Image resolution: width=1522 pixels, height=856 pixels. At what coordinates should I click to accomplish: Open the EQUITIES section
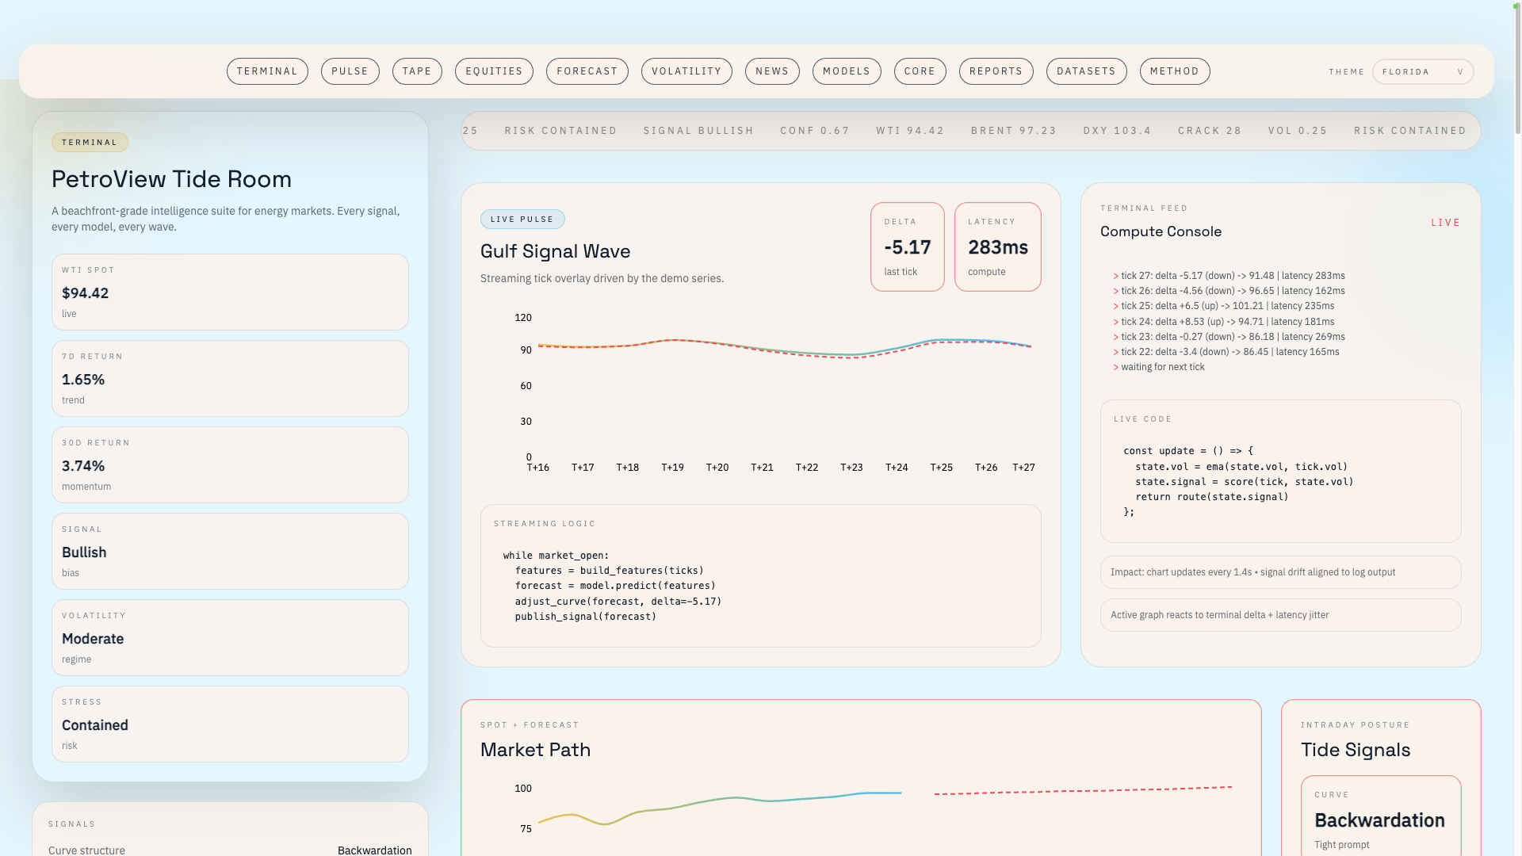pos(494,71)
